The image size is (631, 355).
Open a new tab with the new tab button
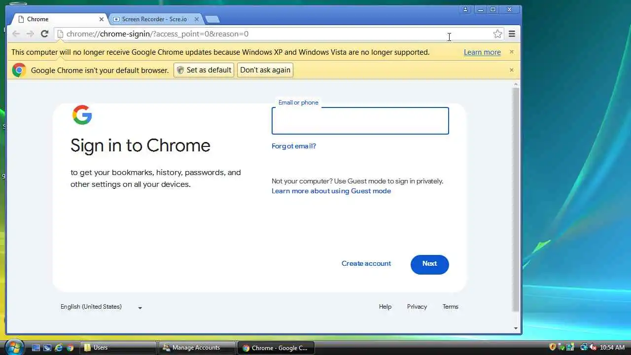[x=212, y=19]
